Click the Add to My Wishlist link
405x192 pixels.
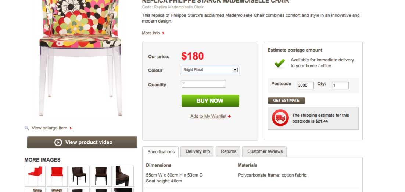[208, 116]
